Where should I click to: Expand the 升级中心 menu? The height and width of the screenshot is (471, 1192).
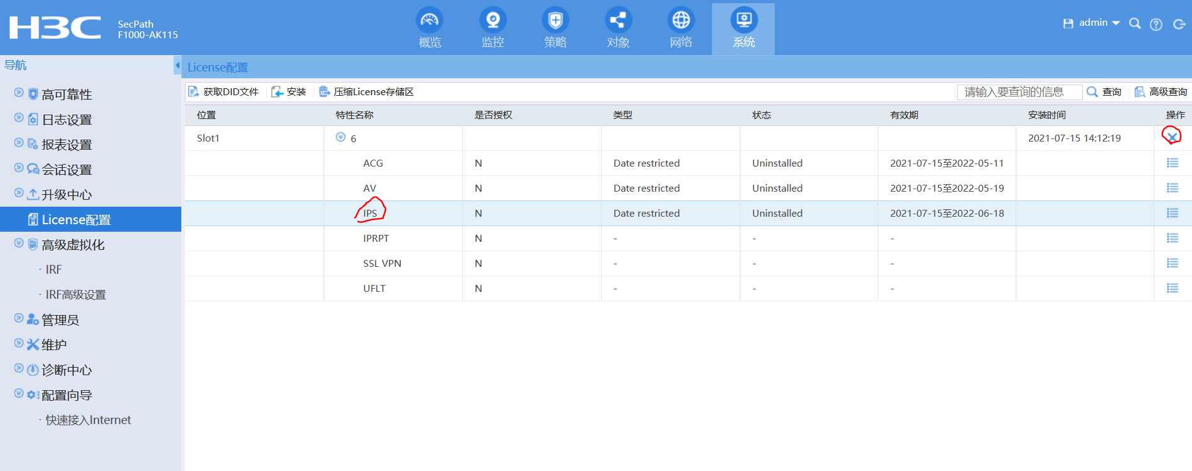(x=19, y=193)
